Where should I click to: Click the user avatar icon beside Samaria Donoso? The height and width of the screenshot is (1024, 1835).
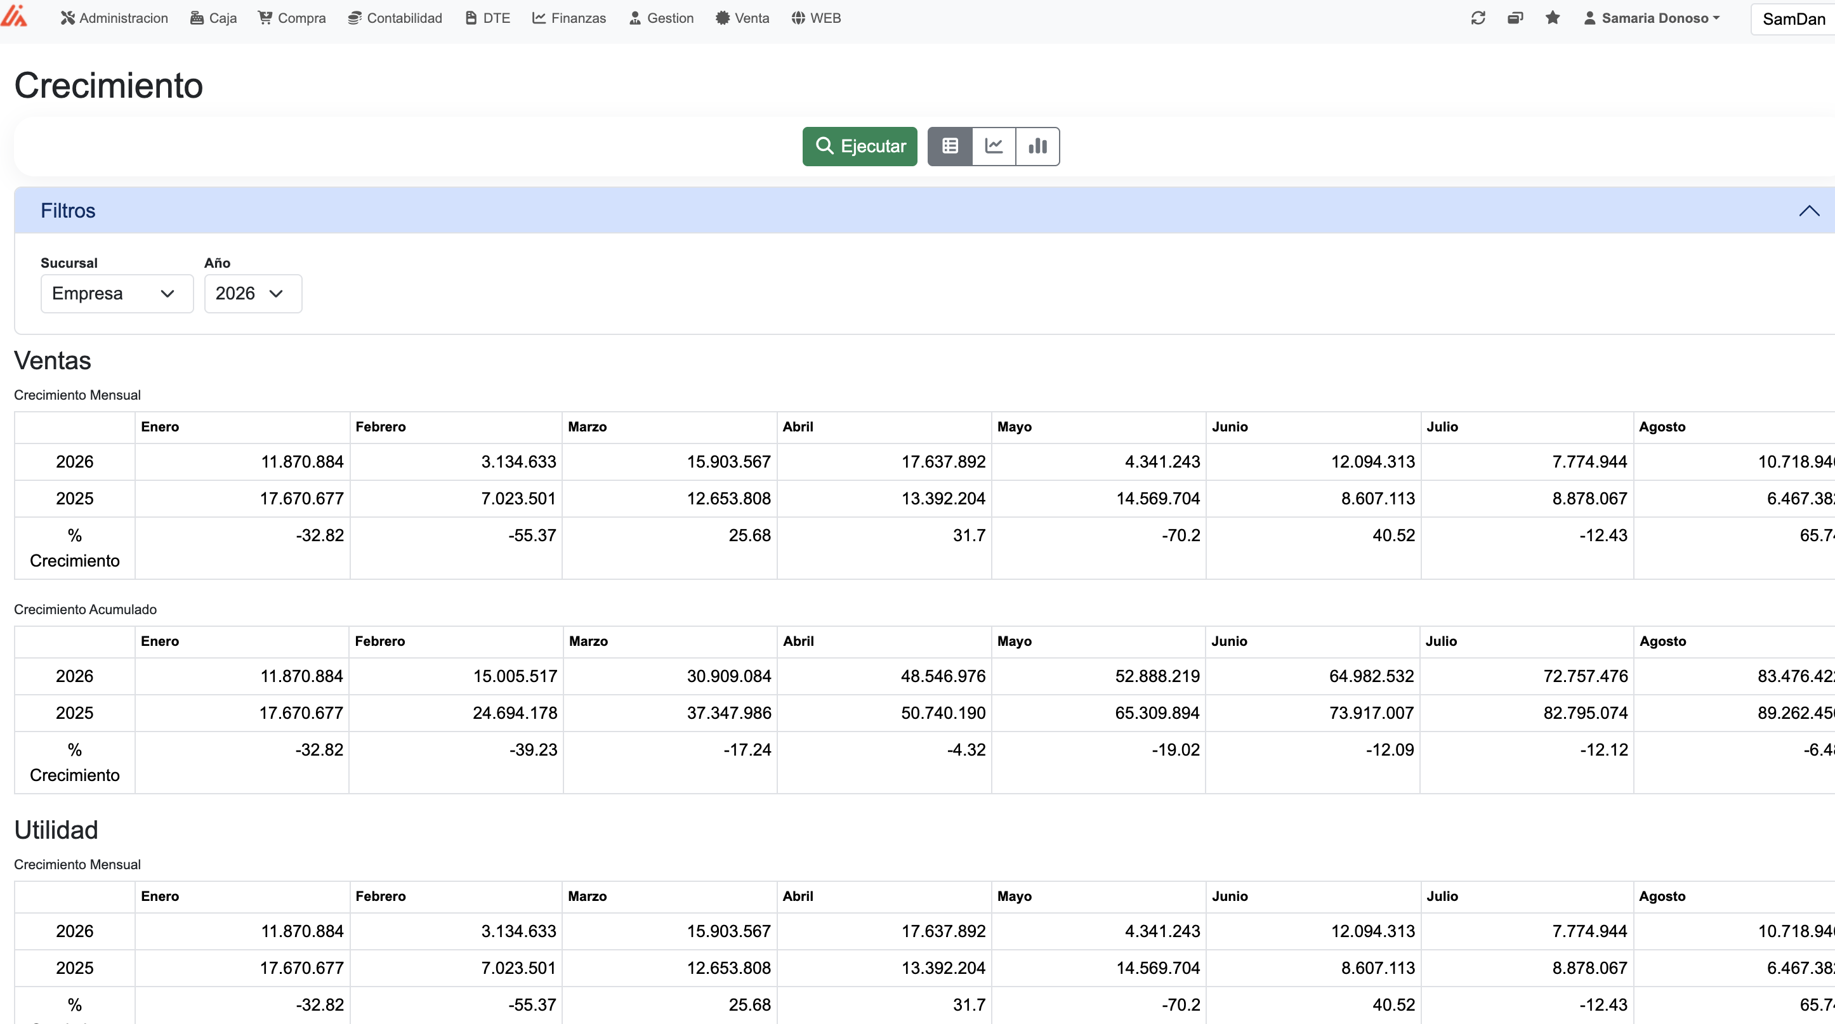[1589, 18]
